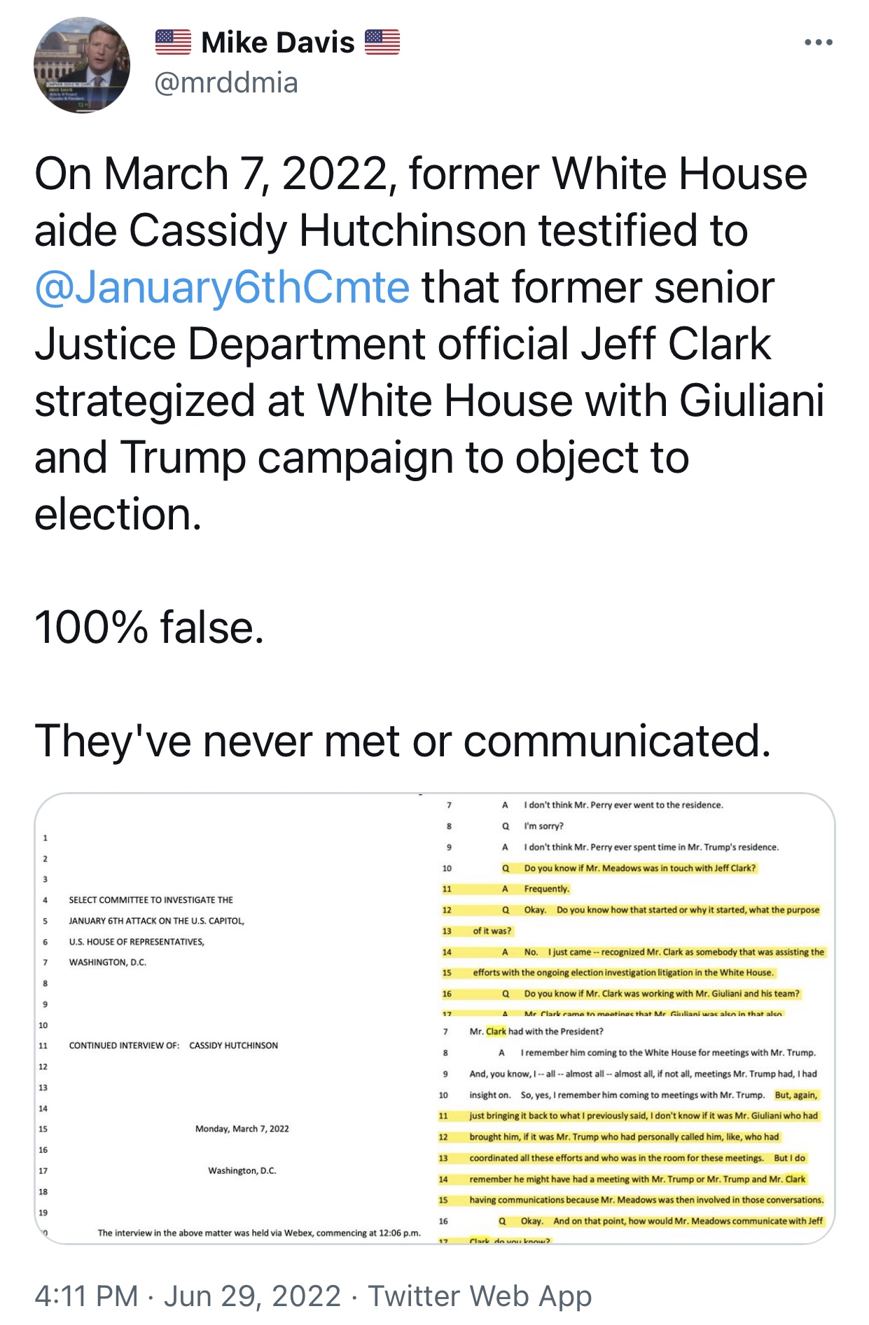The height and width of the screenshot is (1325, 869).
Task: Click "They've never met or communicated." text
Action: coord(403,741)
